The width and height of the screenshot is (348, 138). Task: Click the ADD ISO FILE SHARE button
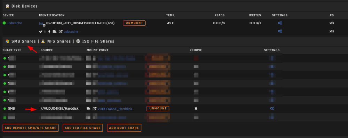coord(83,128)
